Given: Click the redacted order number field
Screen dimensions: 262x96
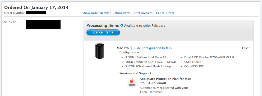Looking at the screenshot, I should (x=36, y=12).
